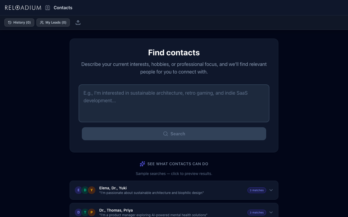Open the My Leads tab
Viewport: 348px width, 217px height.
click(53, 23)
